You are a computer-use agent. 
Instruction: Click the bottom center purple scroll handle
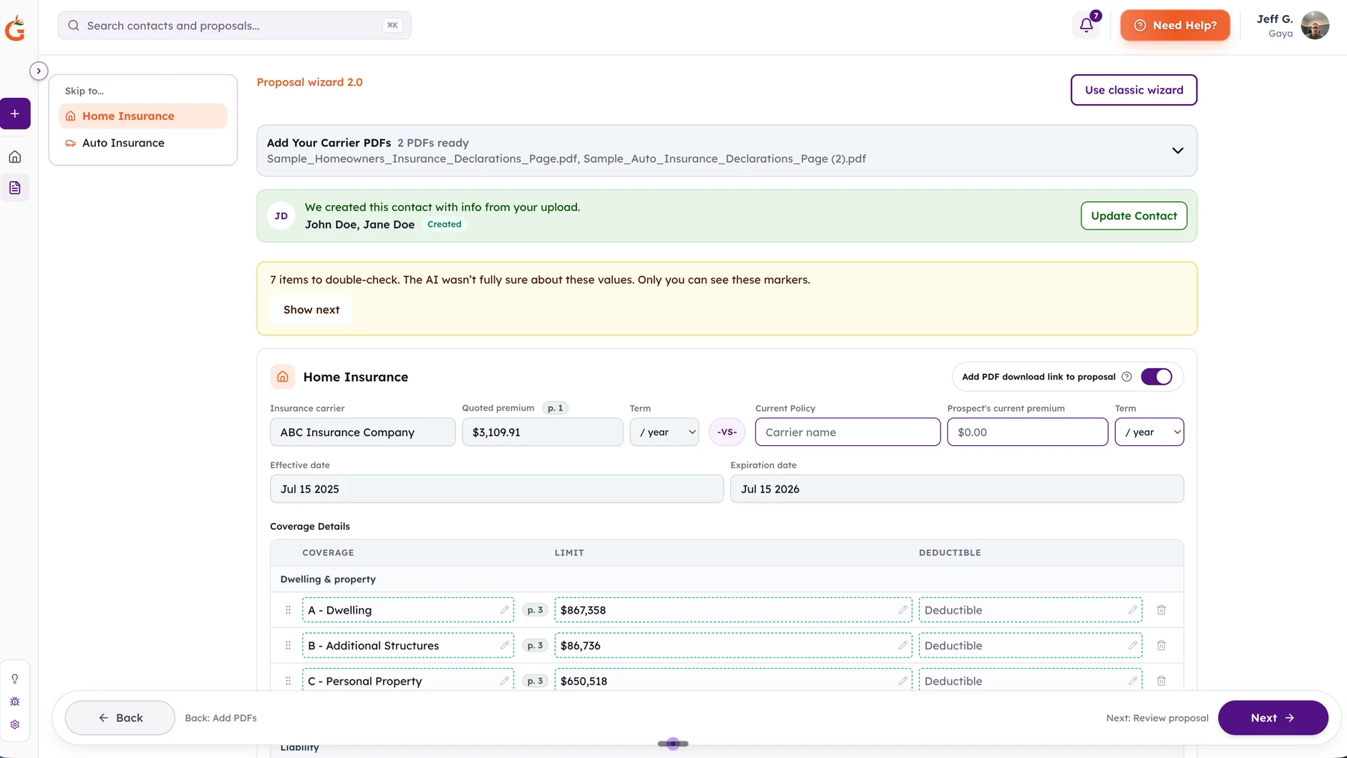(x=673, y=744)
